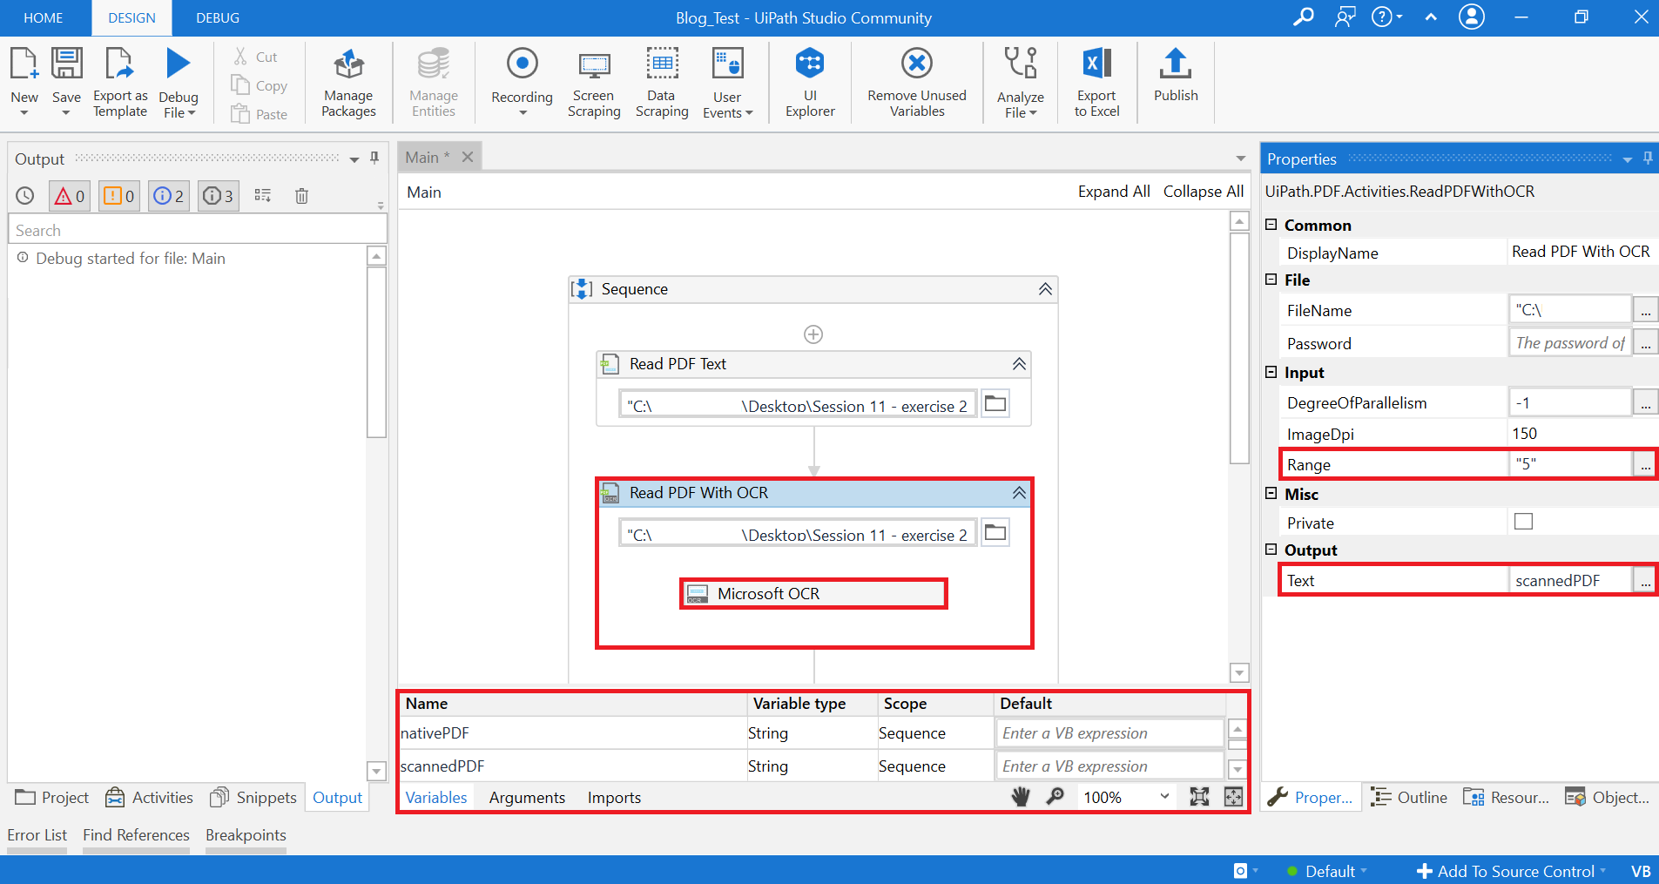Switch to Outline panel tab
The height and width of the screenshot is (884, 1659).
coord(1408,797)
